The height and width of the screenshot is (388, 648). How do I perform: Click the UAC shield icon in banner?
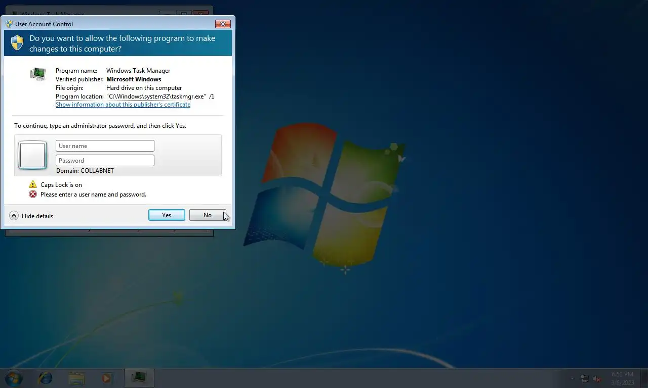coord(17,43)
